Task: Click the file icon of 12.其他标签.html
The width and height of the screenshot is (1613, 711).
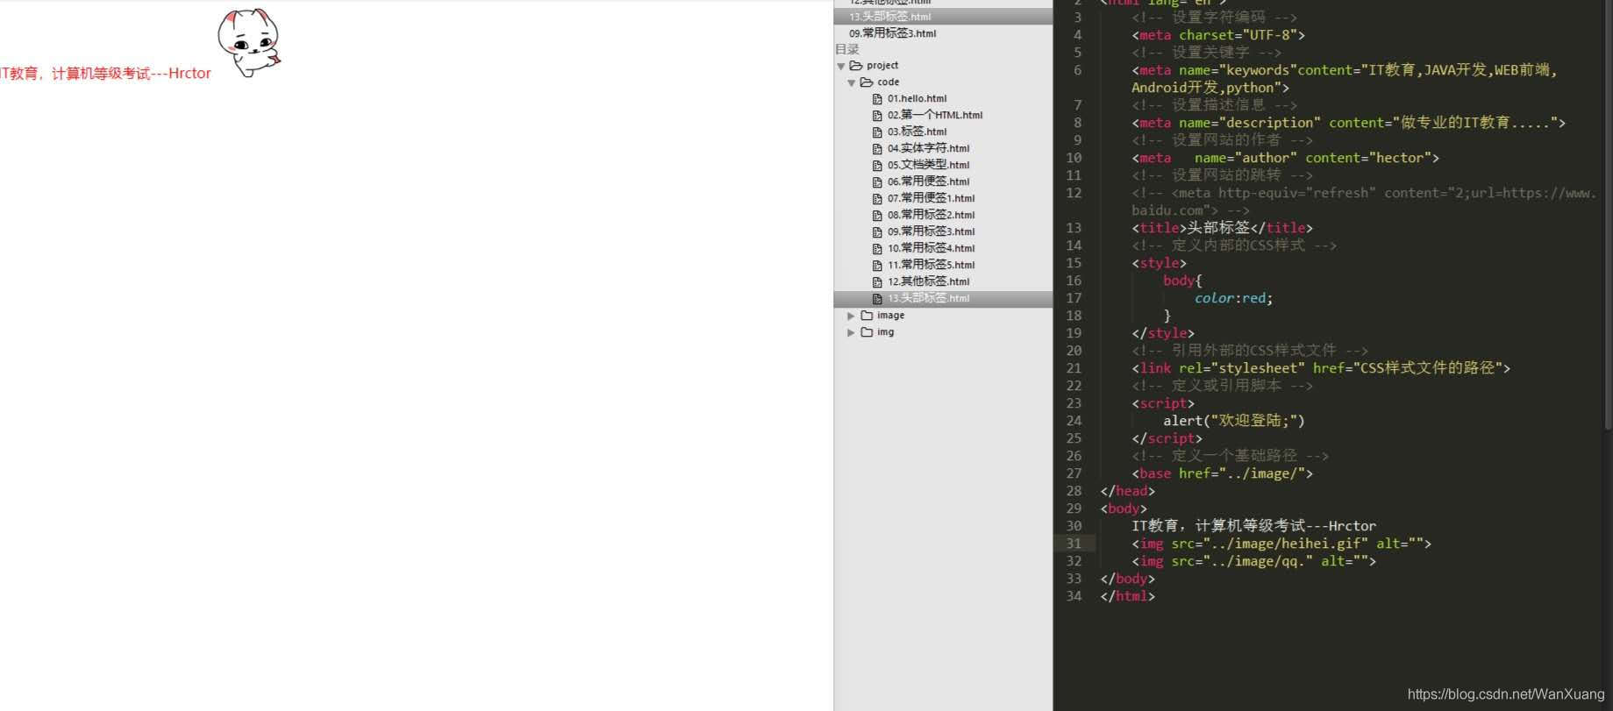Action: coord(876,282)
